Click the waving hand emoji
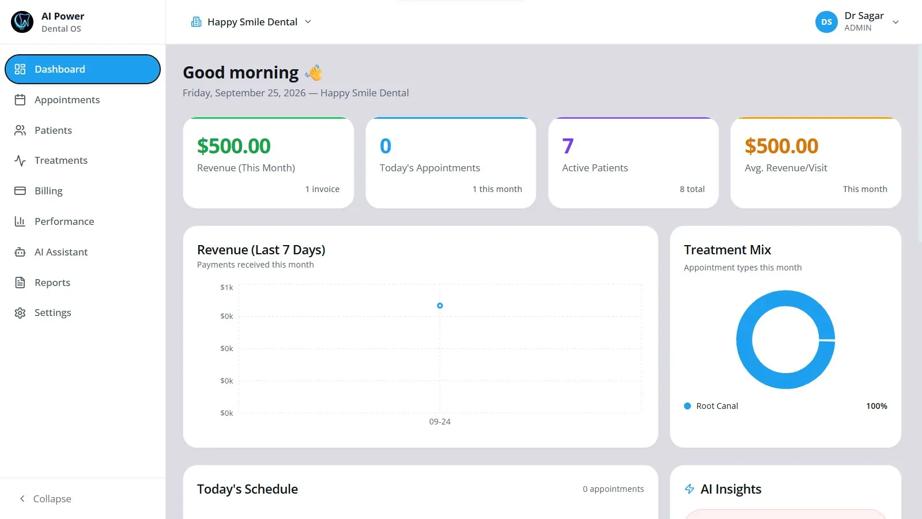The image size is (922, 519). click(x=314, y=73)
